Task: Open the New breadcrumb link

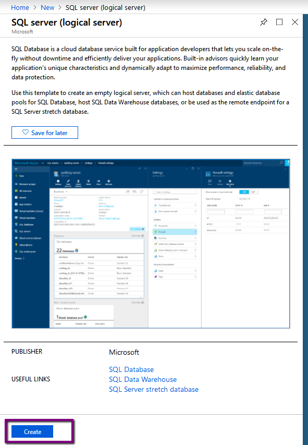Action: pyautogui.click(x=47, y=8)
